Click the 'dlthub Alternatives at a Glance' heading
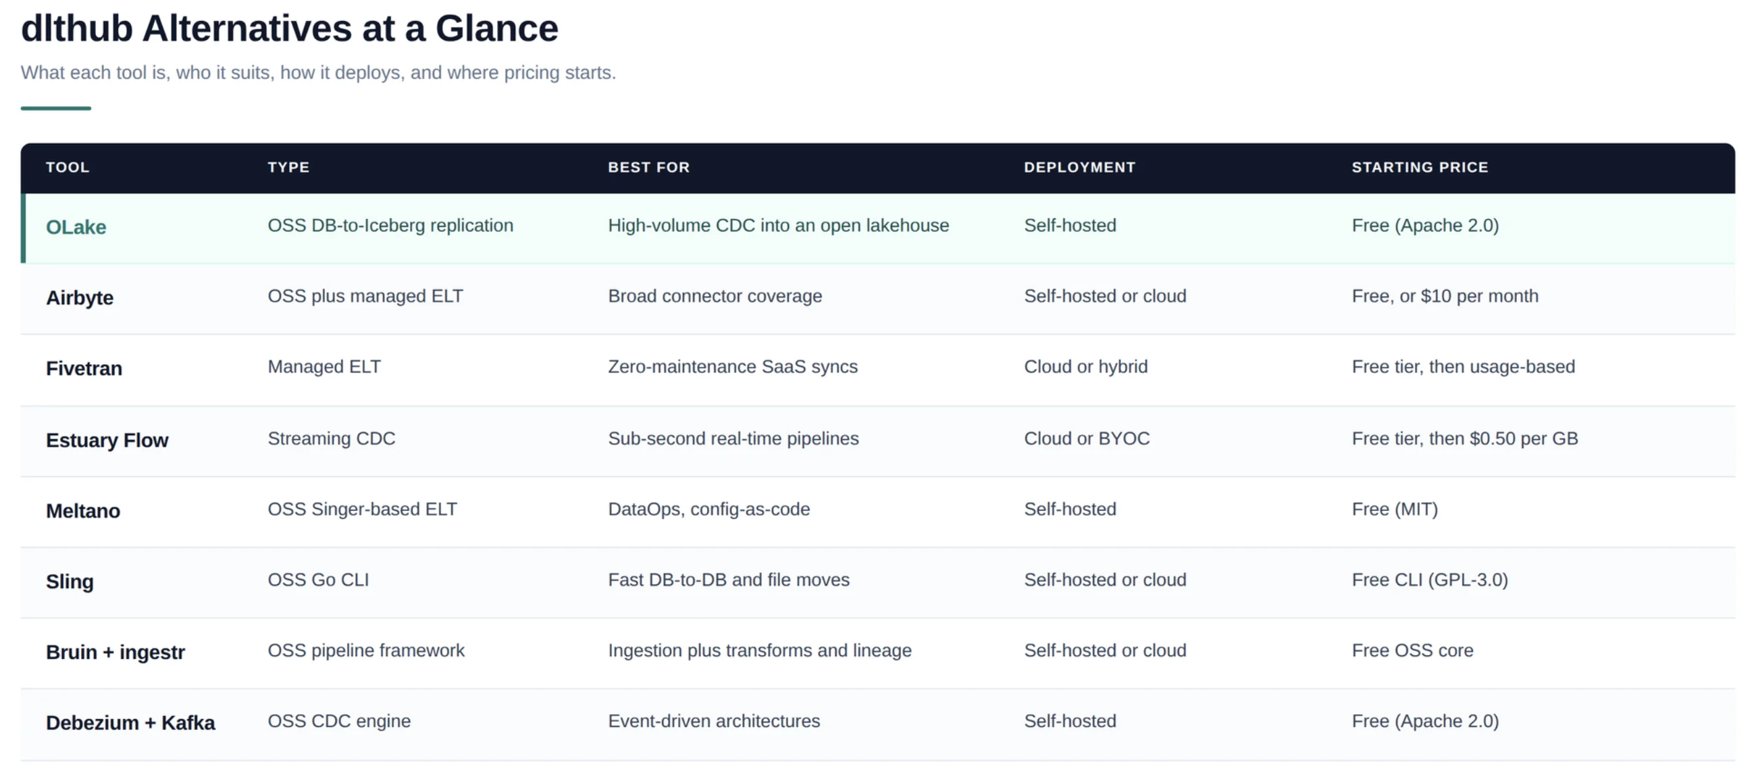 (x=289, y=28)
